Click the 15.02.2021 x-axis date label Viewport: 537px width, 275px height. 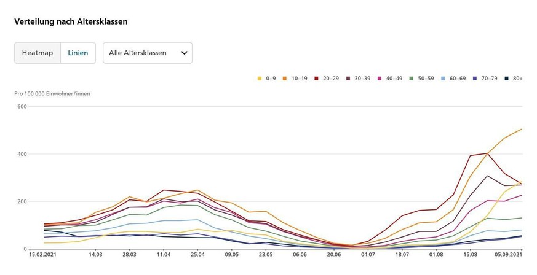point(42,254)
